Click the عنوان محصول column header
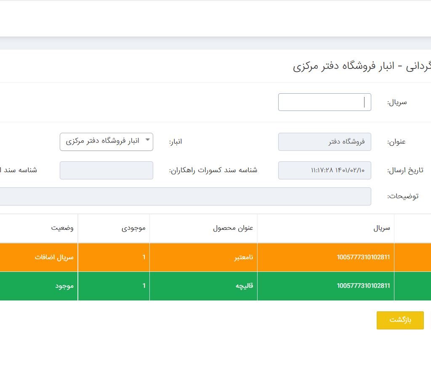The height and width of the screenshot is (379, 431). click(x=233, y=228)
